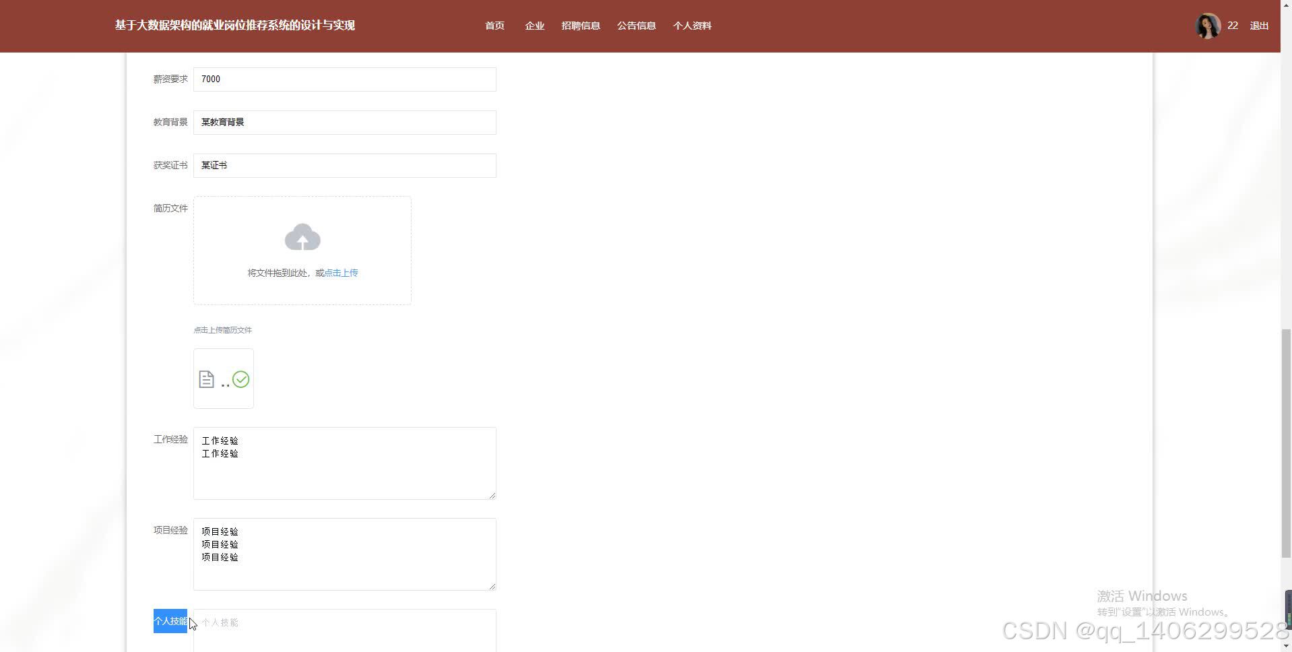Click the 简历文件 label

pyautogui.click(x=170, y=208)
